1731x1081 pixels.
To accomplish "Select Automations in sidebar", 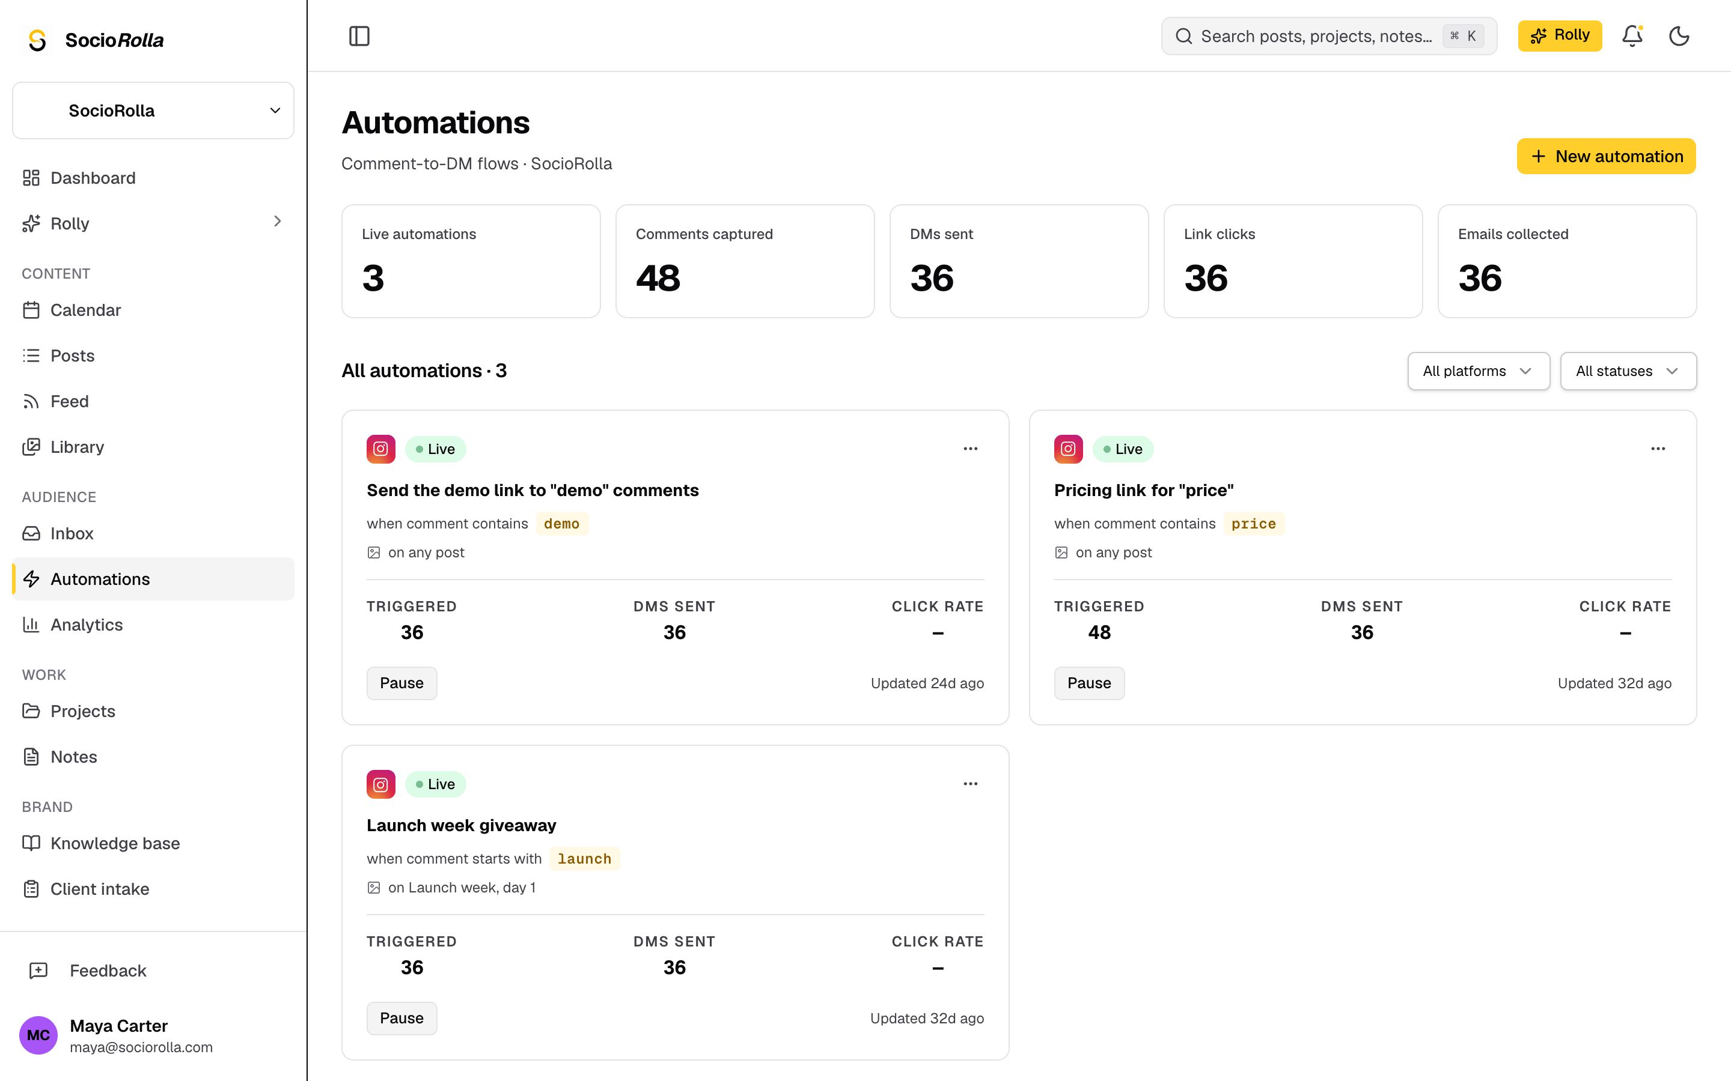I will (x=153, y=579).
